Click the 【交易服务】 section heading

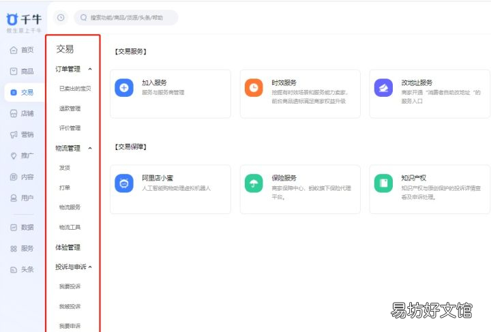(x=130, y=52)
